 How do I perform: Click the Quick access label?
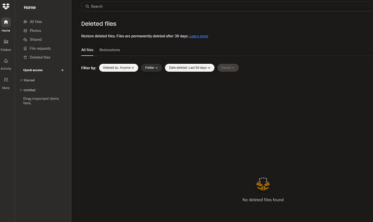pyautogui.click(x=33, y=70)
